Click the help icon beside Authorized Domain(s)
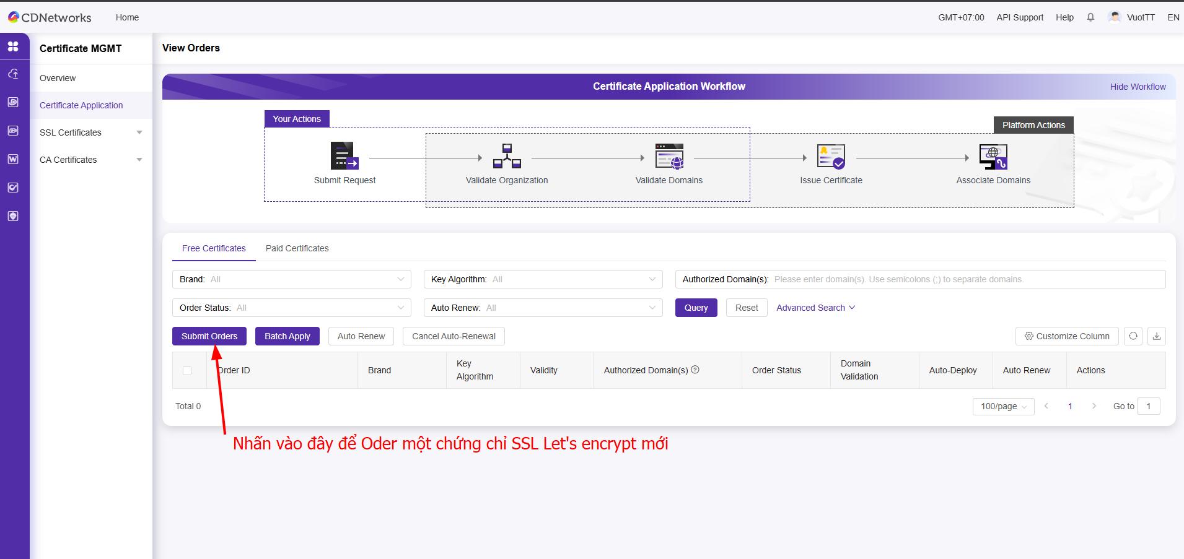 tap(695, 370)
